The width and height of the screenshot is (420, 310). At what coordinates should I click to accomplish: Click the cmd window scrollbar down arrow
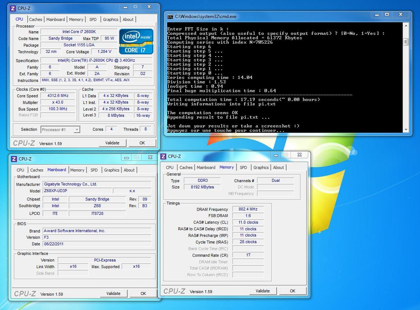(x=406, y=130)
